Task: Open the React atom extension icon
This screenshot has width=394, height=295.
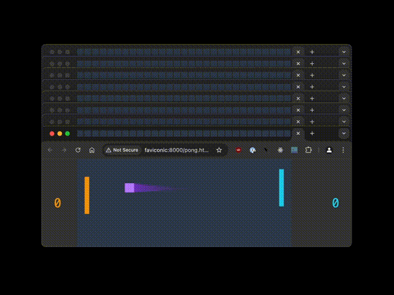Action: [x=280, y=150]
